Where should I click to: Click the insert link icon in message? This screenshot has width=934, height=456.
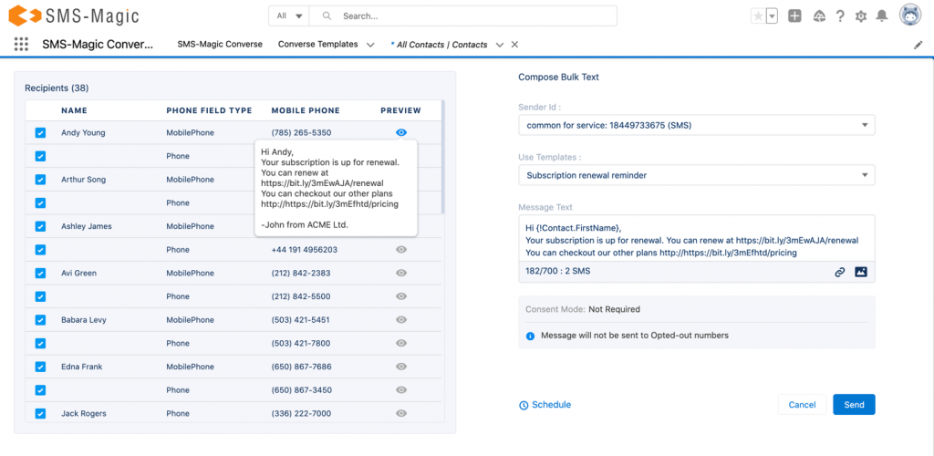coord(840,272)
